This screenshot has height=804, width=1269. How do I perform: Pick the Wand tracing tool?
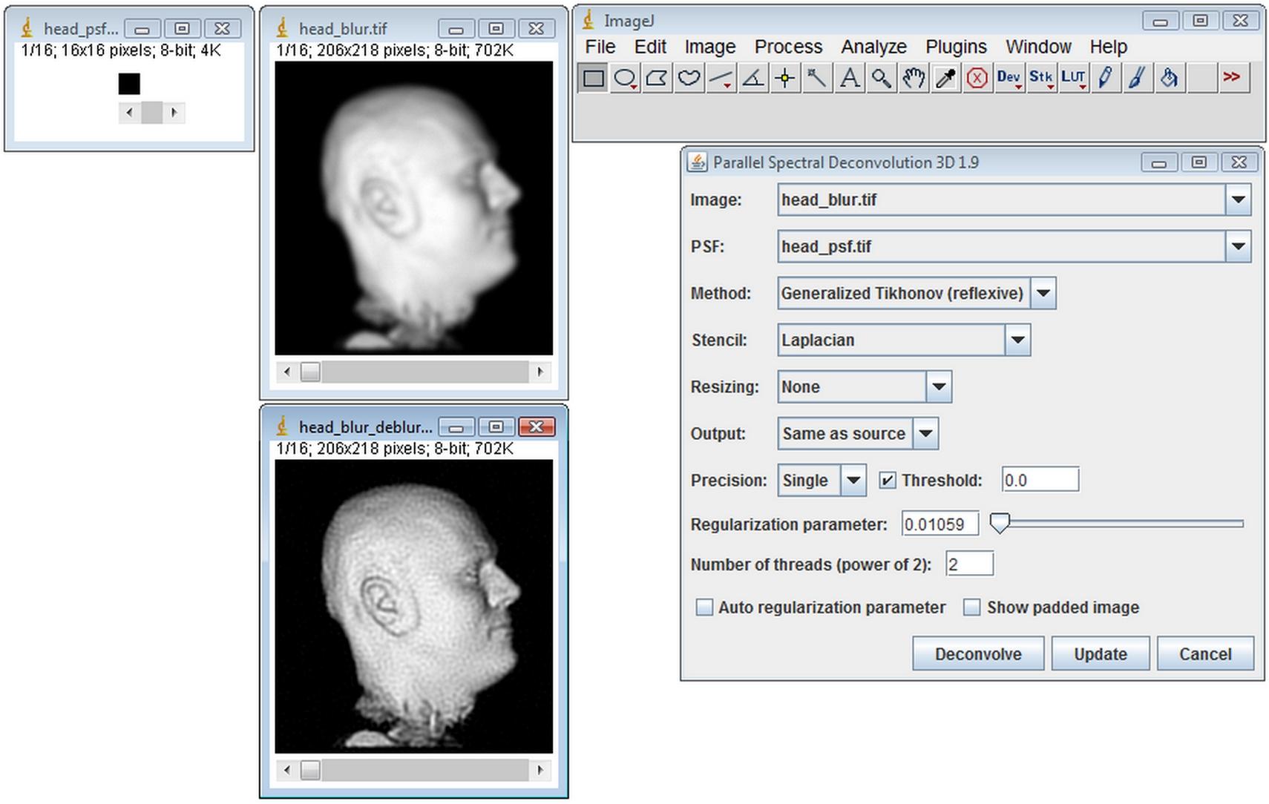817,78
